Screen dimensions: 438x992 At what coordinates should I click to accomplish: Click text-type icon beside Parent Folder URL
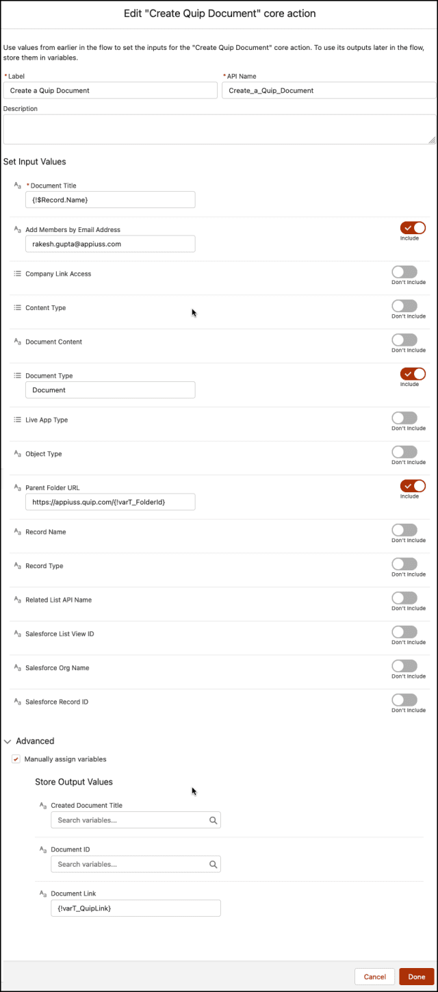(18, 488)
